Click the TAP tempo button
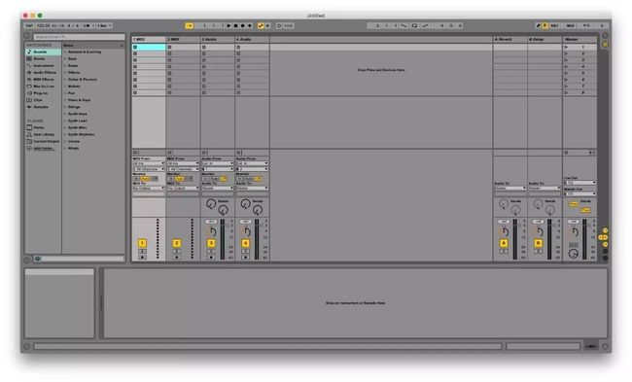The height and width of the screenshot is (382, 632). tap(29, 26)
